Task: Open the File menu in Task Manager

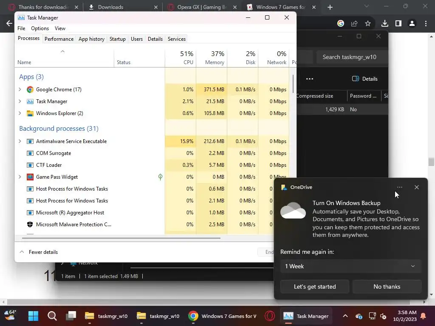Action: [21, 28]
